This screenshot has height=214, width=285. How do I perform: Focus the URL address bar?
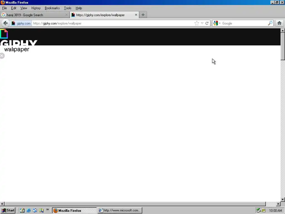113,23
